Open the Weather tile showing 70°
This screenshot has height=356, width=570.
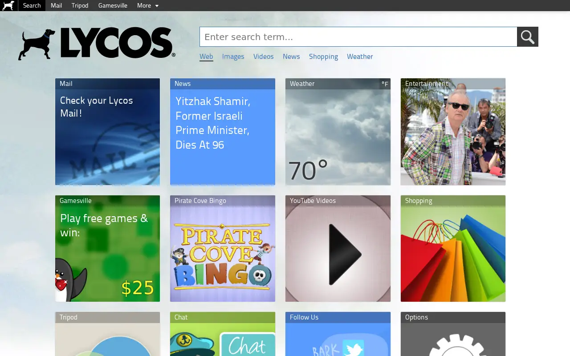pyautogui.click(x=338, y=132)
